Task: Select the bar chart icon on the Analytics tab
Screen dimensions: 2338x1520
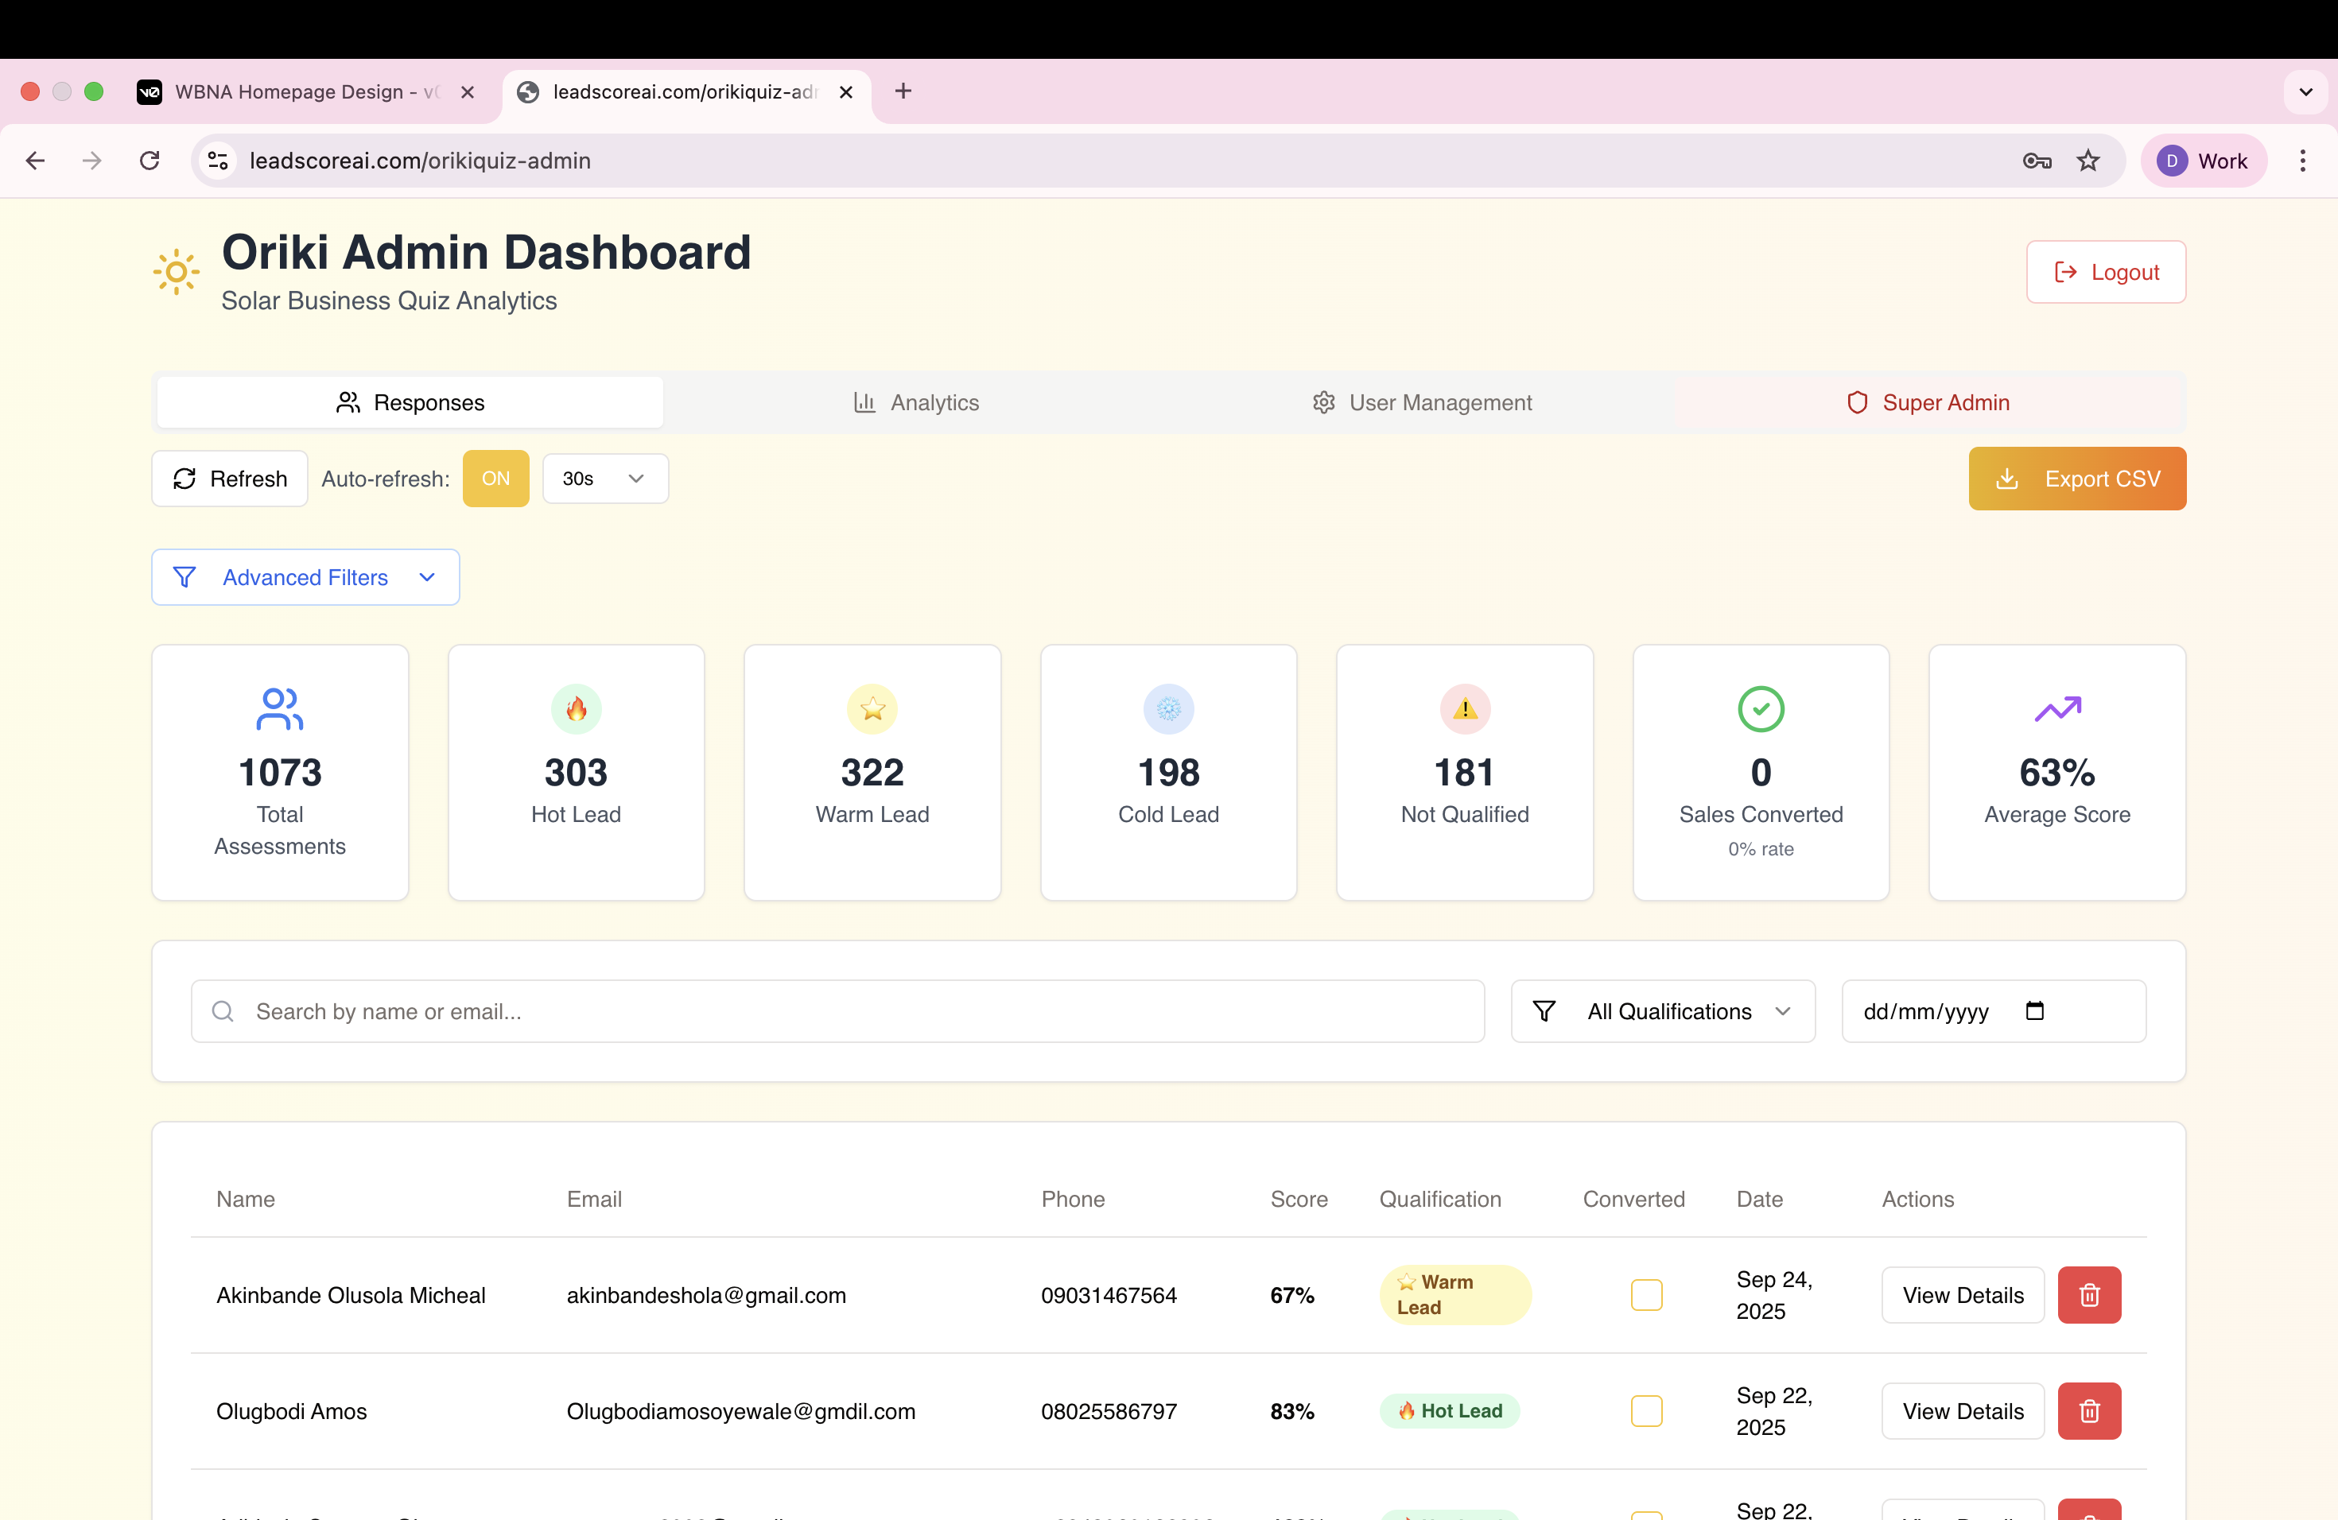Action: click(x=864, y=401)
